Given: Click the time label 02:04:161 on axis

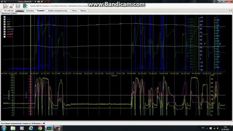Looking at the screenshot, I should [88, 74].
